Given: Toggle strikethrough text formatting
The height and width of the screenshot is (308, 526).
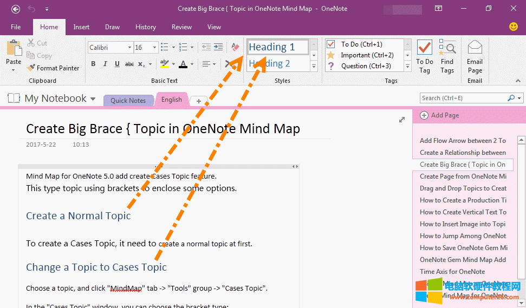Looking at the screenshot, I should point(129,64).
